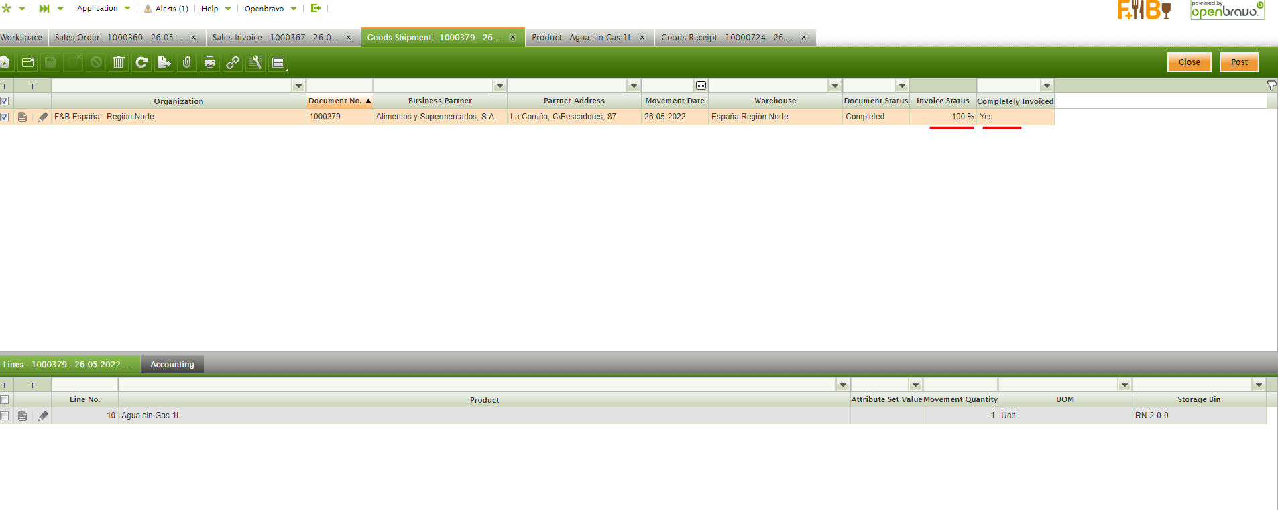Open the quick launch skip-forward icon
This screenshot has width=1278, height=510.
point(44,9)
